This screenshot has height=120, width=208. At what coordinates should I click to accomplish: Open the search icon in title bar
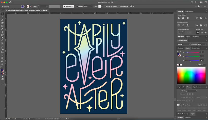point(196,2)
